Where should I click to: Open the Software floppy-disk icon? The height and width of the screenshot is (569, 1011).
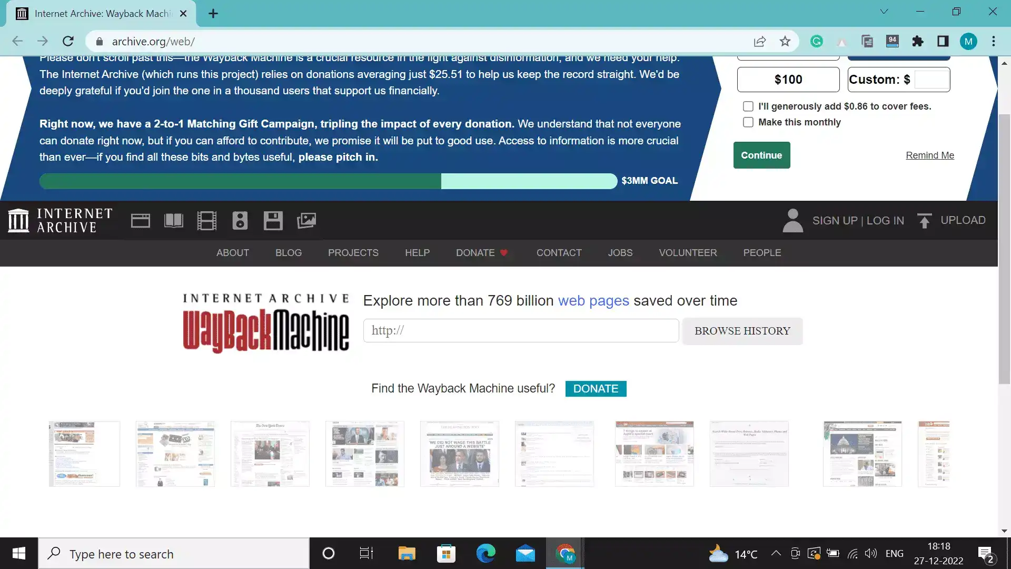273,221
